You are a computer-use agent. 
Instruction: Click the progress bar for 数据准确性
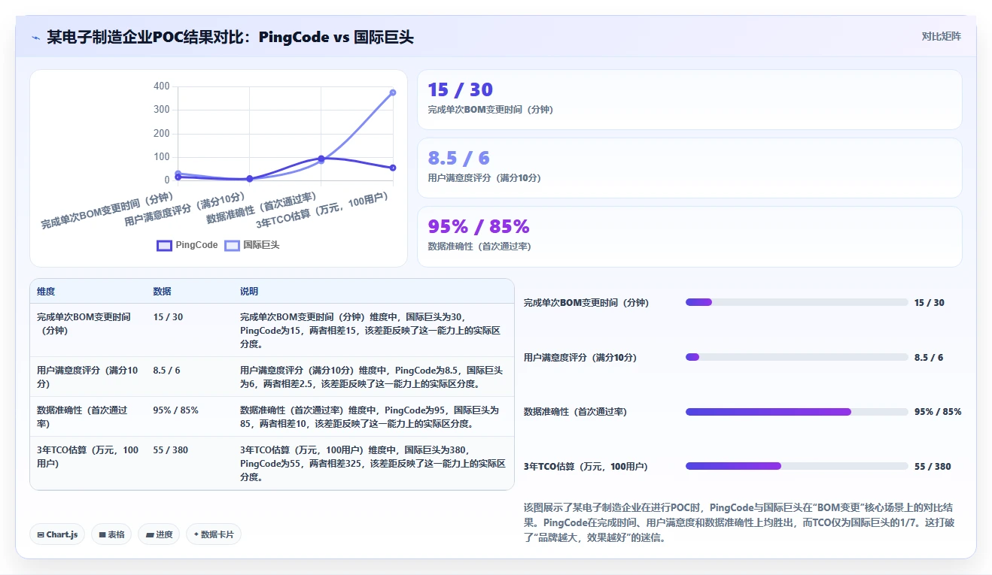[x=796, y=412]
